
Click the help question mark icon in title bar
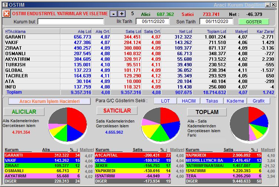pyautogui.click(x=6, y=5)
